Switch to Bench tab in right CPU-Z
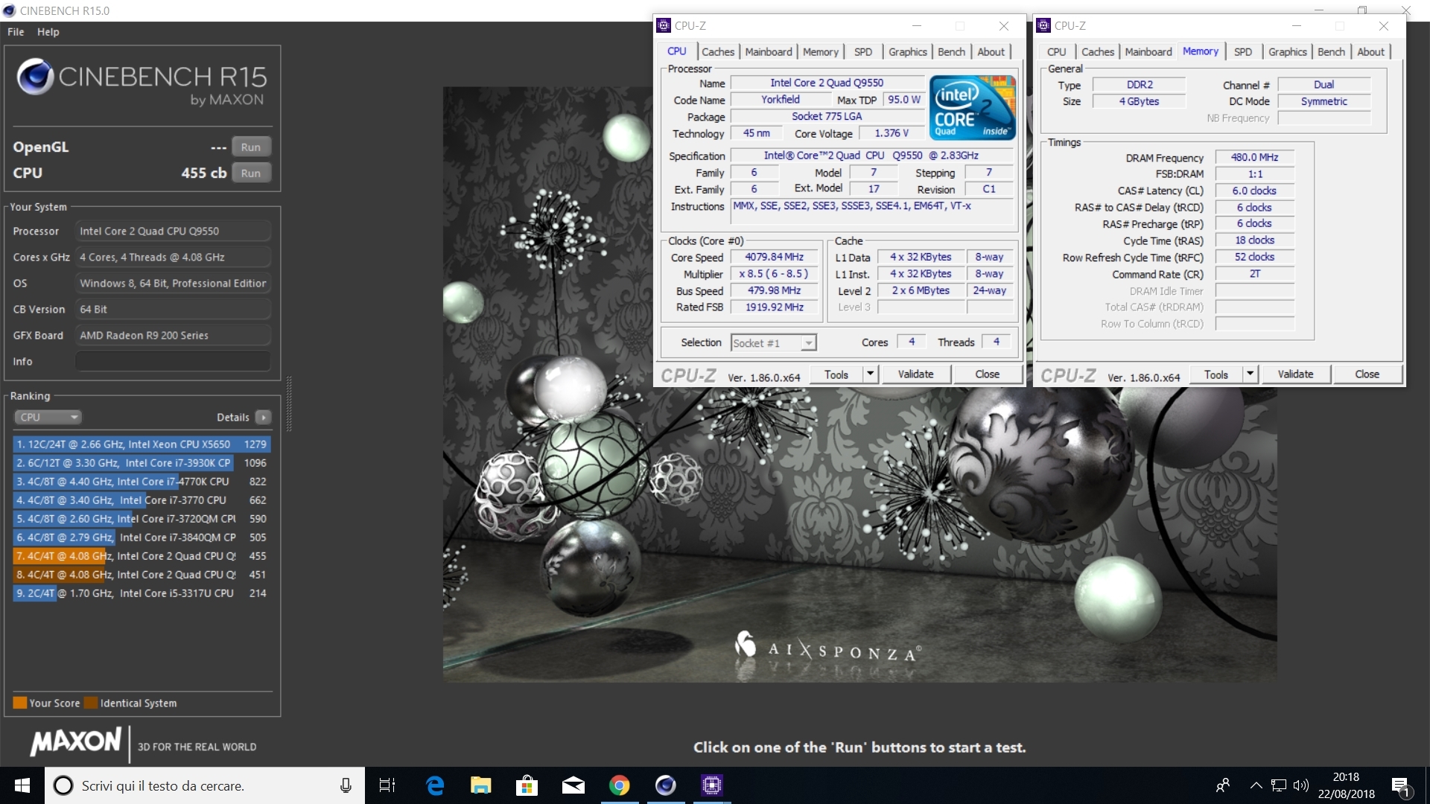The image size is (1430, 804). coord(1331,51)
